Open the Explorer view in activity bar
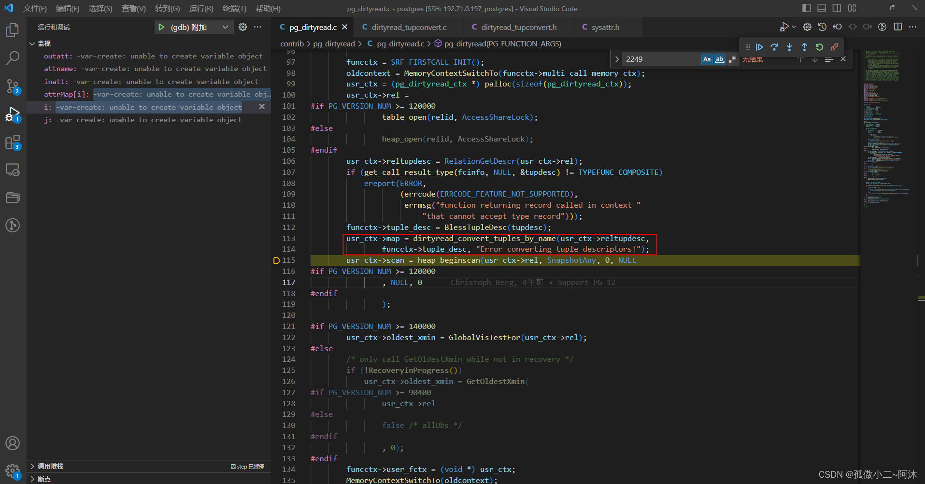This screenshot has width=925, height=484. click(x=13, y=30)
